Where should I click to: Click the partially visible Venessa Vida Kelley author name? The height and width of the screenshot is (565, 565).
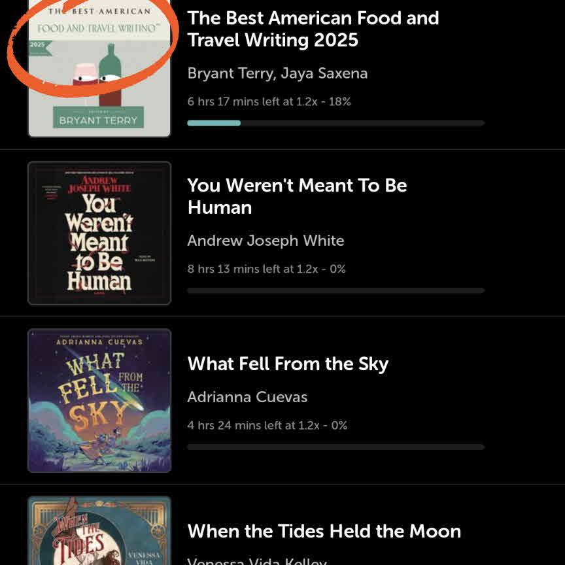coord(256,560)
